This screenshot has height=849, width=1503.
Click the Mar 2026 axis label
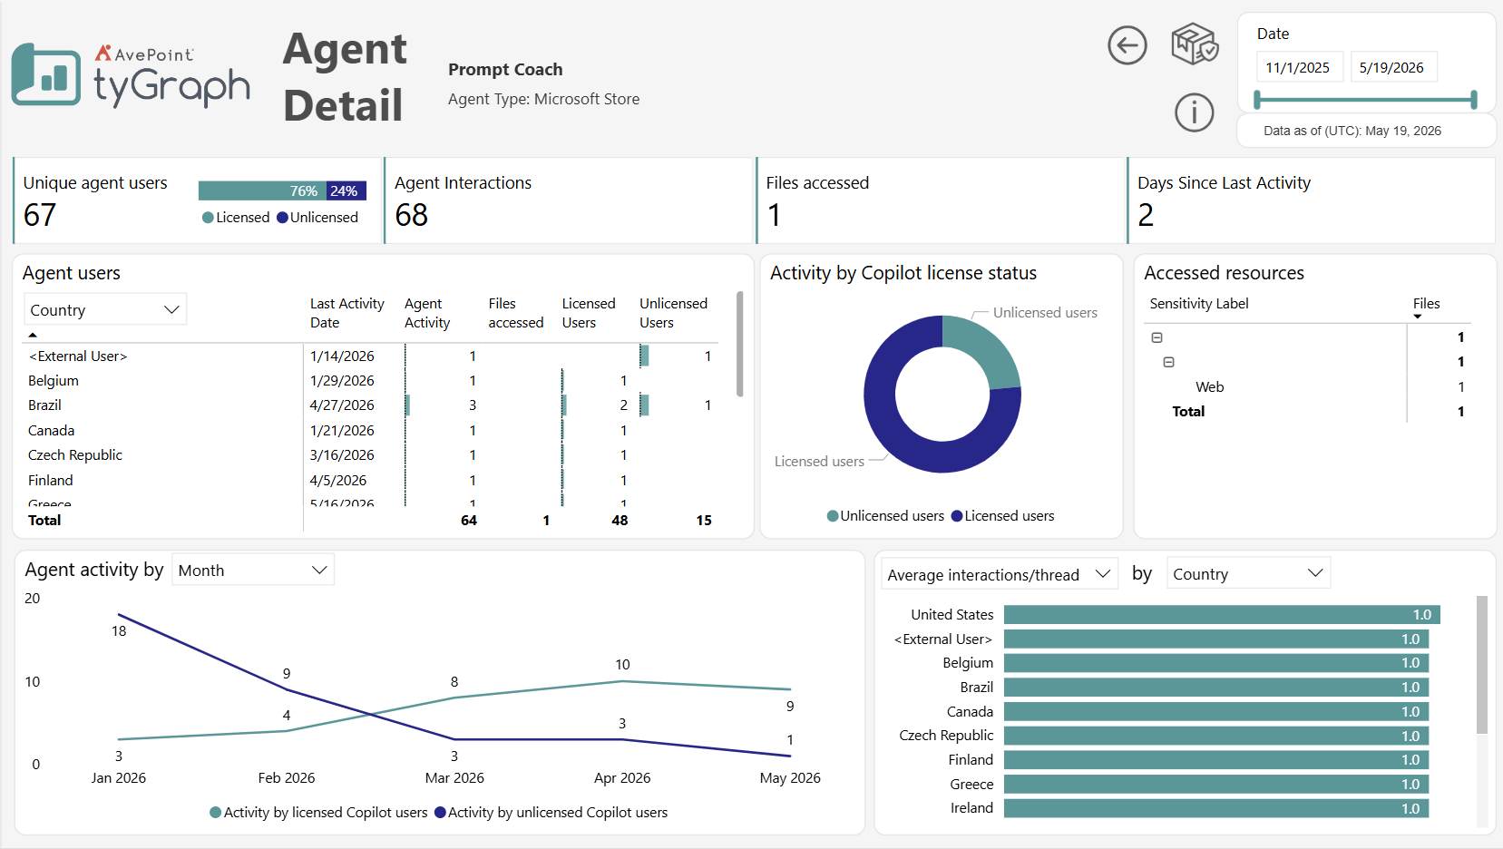point(454,778)
